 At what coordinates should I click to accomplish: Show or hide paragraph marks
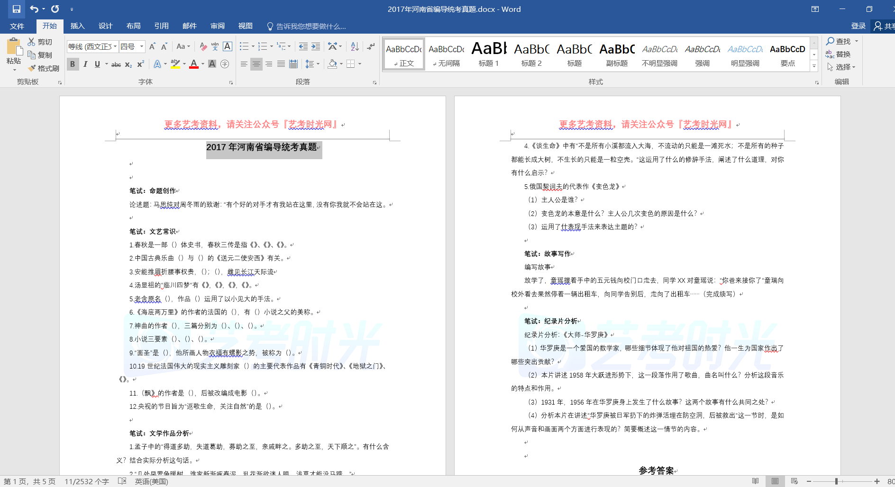point(371,46)
